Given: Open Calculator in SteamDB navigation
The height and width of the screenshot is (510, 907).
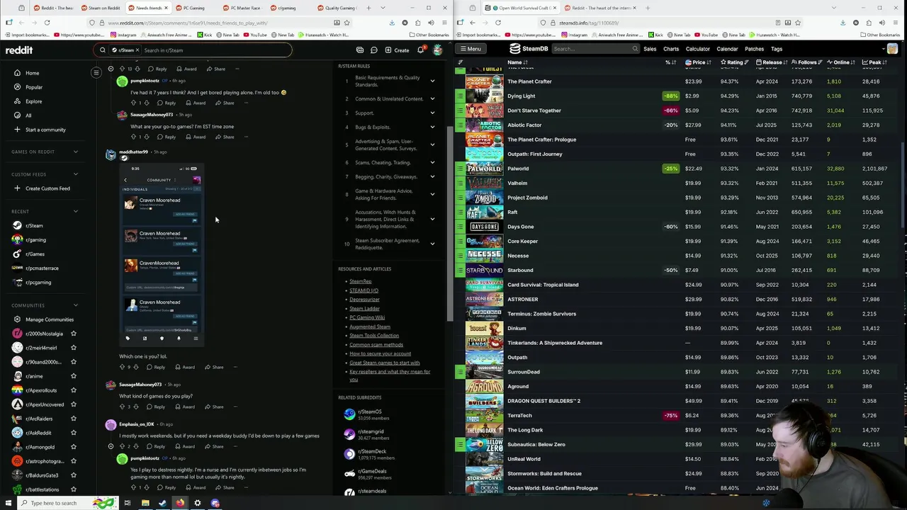Looking at the screenshot, I should 697,49.
